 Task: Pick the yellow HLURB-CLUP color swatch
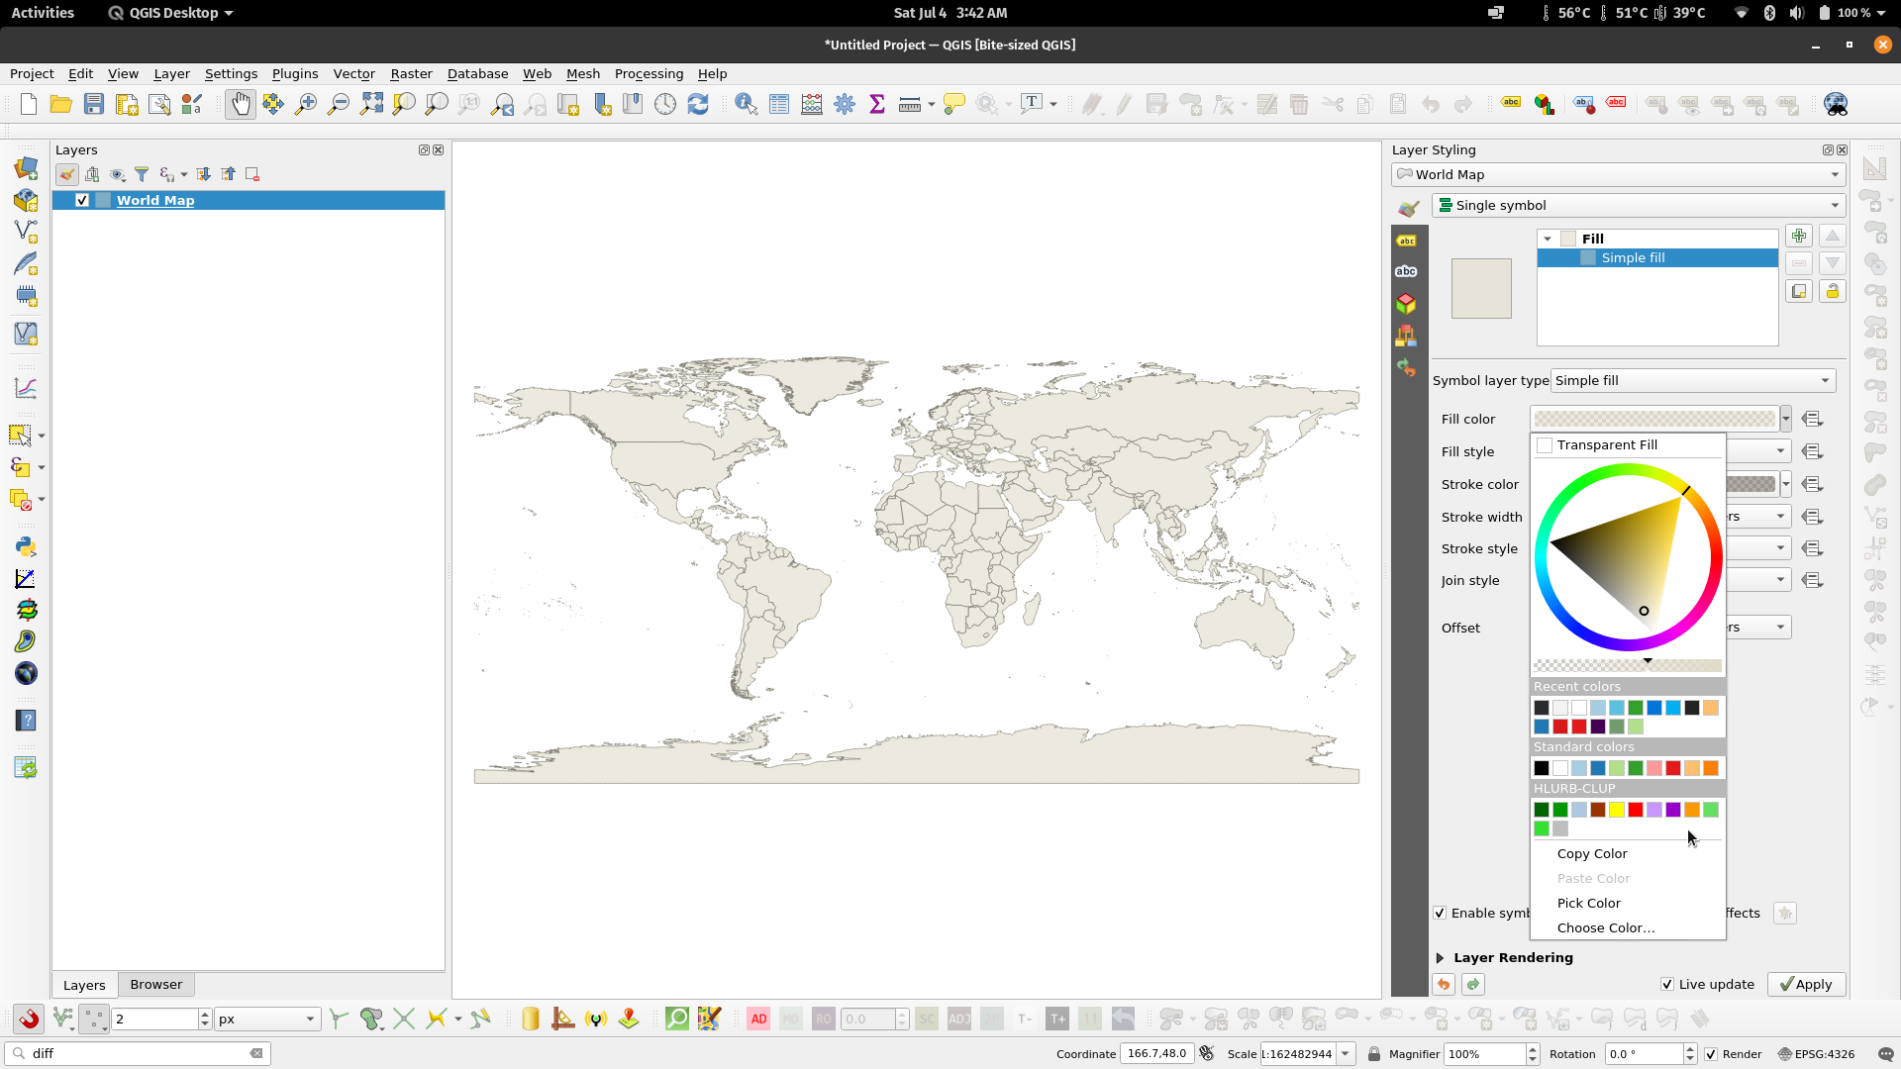coord(1617,810)
